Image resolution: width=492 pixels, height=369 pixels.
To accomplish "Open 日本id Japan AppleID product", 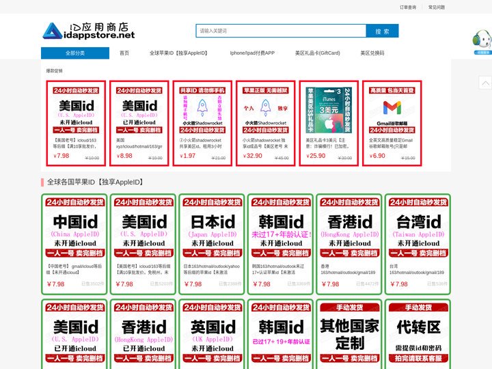I will [212, 244].
